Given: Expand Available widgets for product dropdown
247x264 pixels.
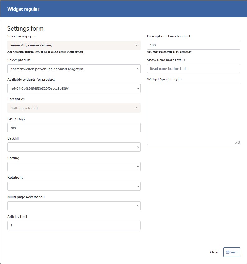Looking at the screenshot, I should (74, 88).
